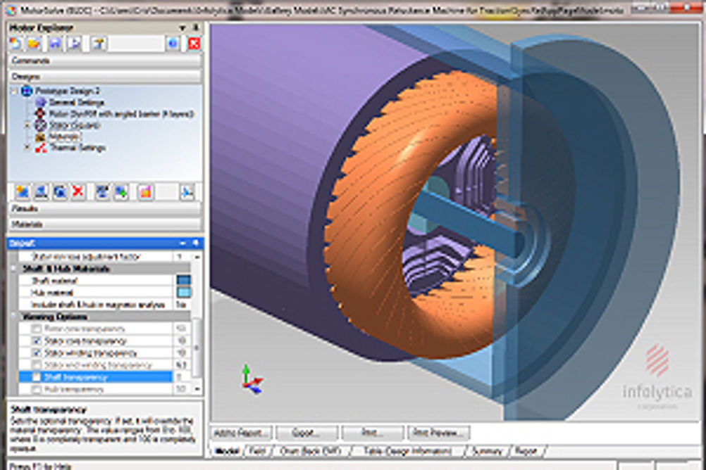The image size is (706, 470).
Task: Uncheck the Stator core transparency checkbox
Action: 37,341
